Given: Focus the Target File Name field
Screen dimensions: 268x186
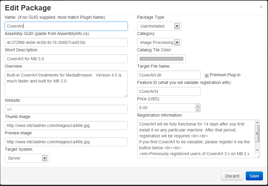Looking at the screenshot, I should [169, 75].
